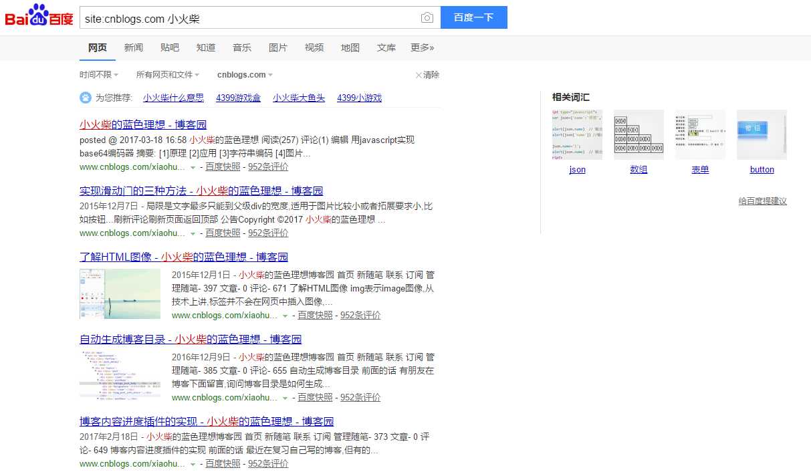
Task: Open suggestion 小火柴什么意思
Action: (173, 98)
